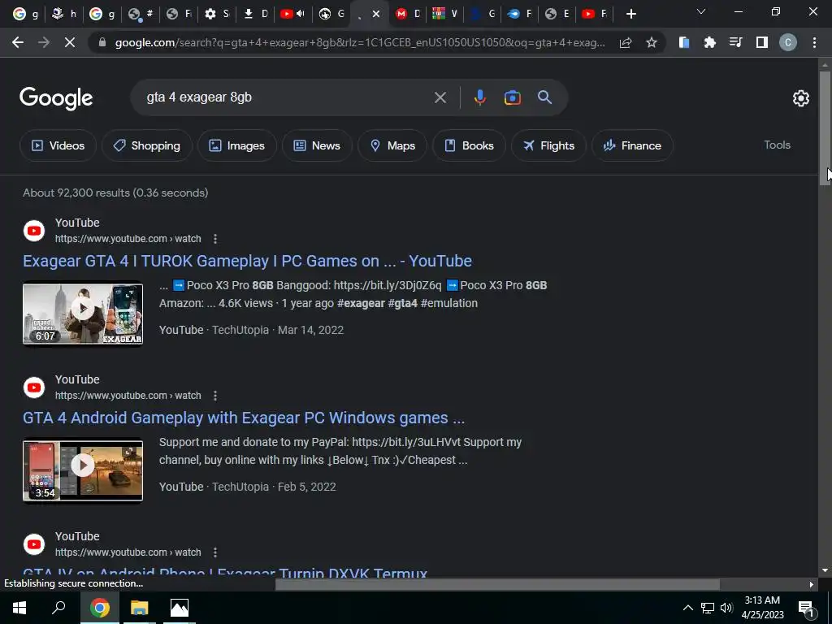Open Windows Start menu
The height and width of the screenshot is (624, 832).
click(19, 608)
